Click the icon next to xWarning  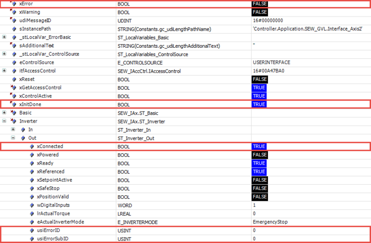[x=14, y=12]
